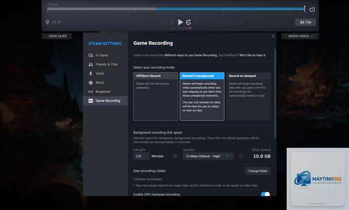This screenshot has width=349, height=210.
Task: Play the recording
Action: pyautogui.click(x=180, y=22)
